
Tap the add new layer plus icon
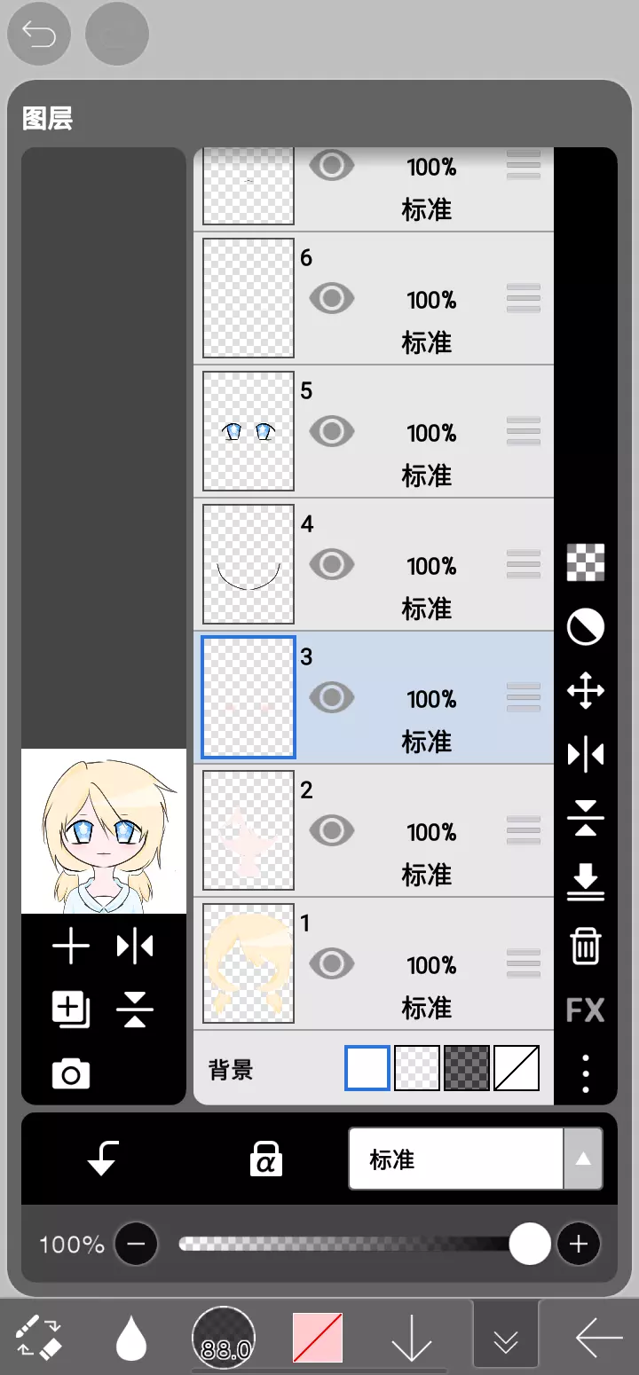pos(71,947)
